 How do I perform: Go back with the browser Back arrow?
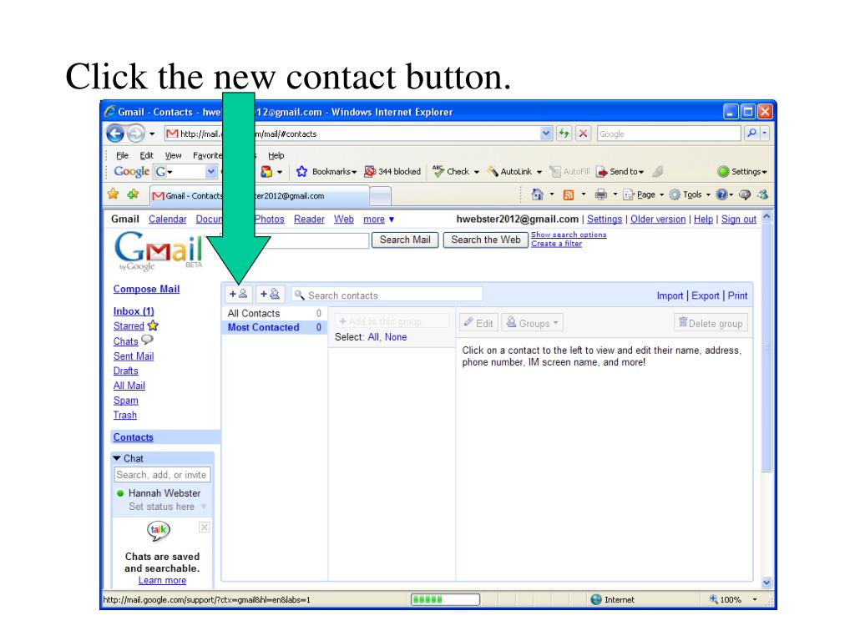click(x=115, y=134)
